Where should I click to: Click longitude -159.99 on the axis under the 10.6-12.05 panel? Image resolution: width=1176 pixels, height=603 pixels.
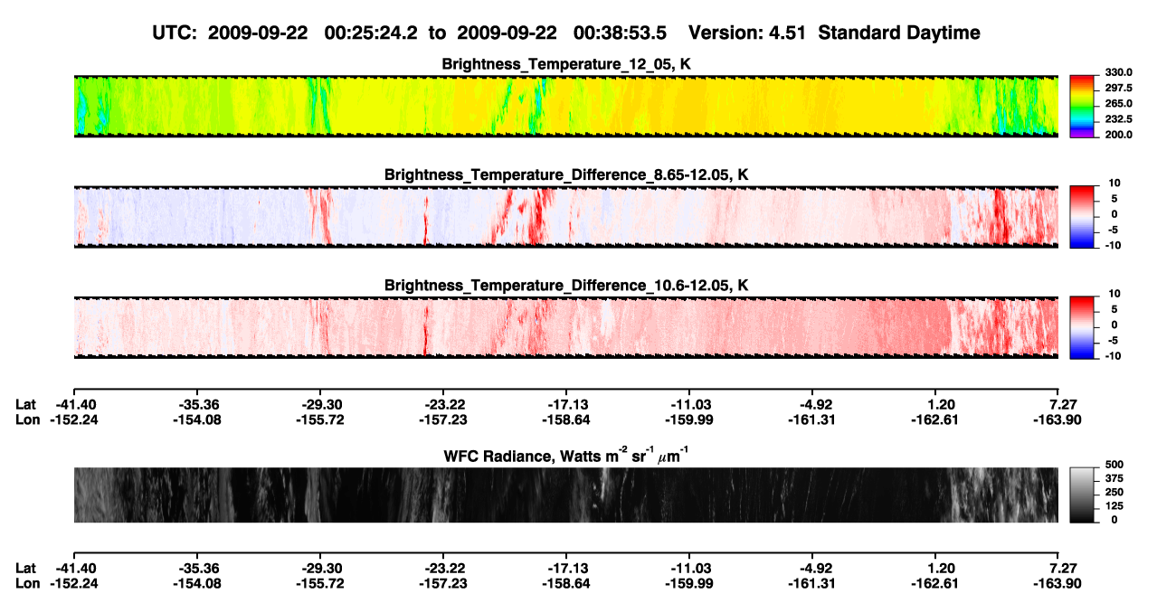689,419
